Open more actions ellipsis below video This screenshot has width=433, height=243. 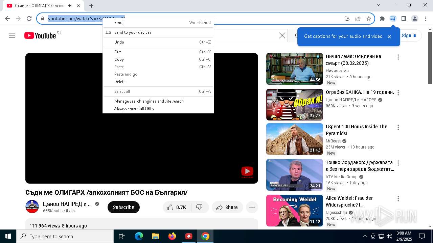pyautogui.click(x=252, y=207)
